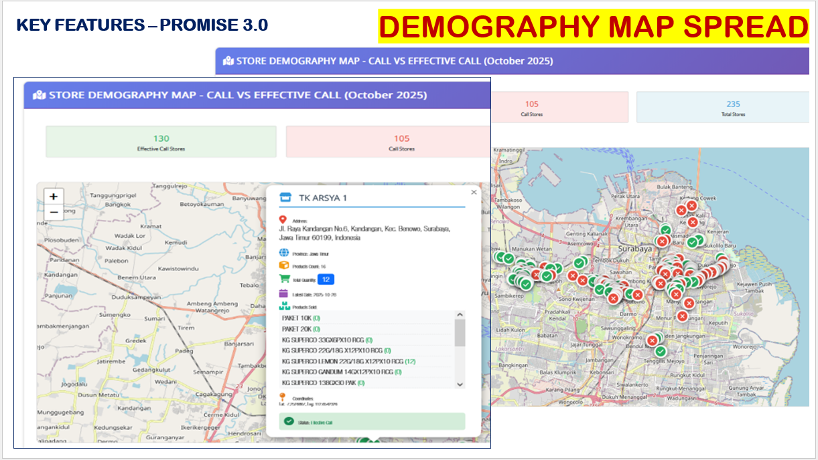Click the green check marker near Tenggilis Mejoyo

pyautogui.click(x=661, y=352)
